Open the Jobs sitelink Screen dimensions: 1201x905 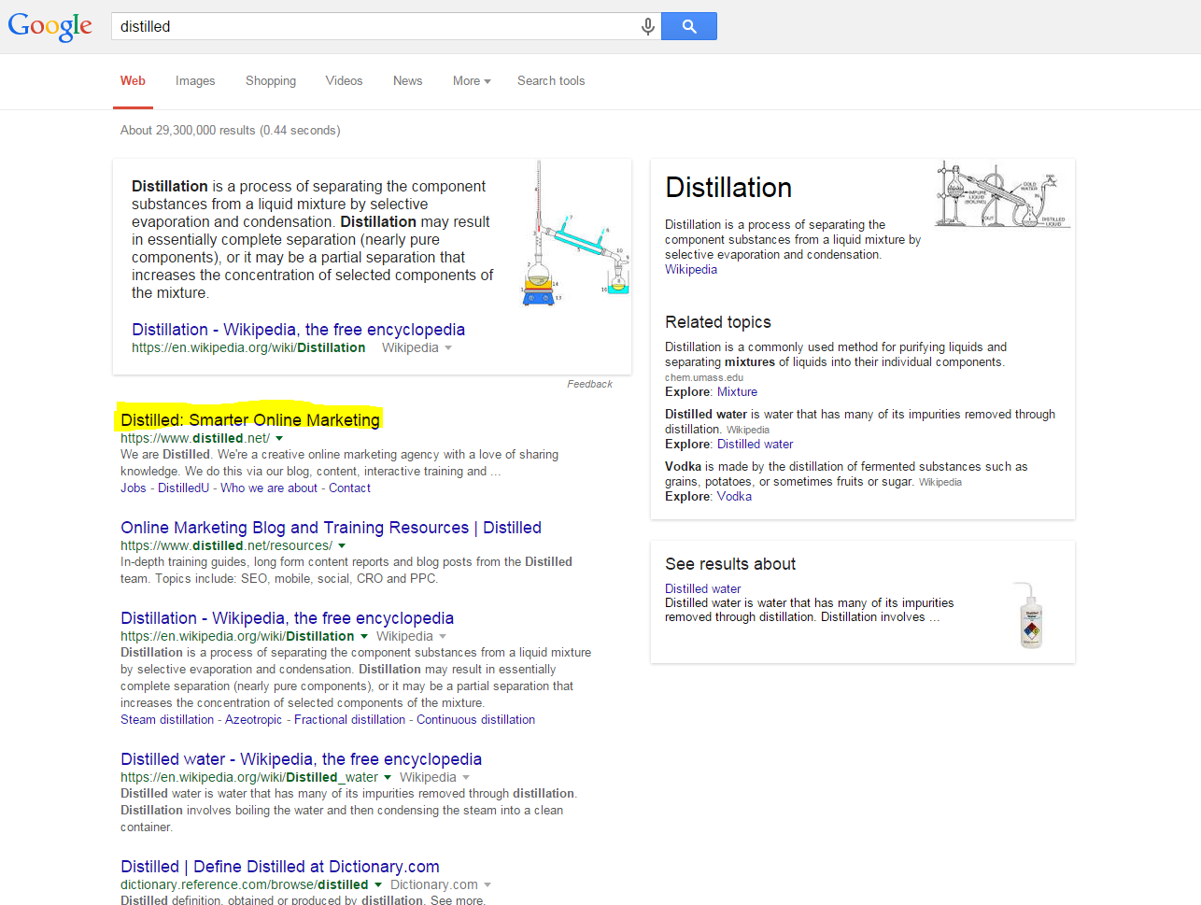pos(134,488)
